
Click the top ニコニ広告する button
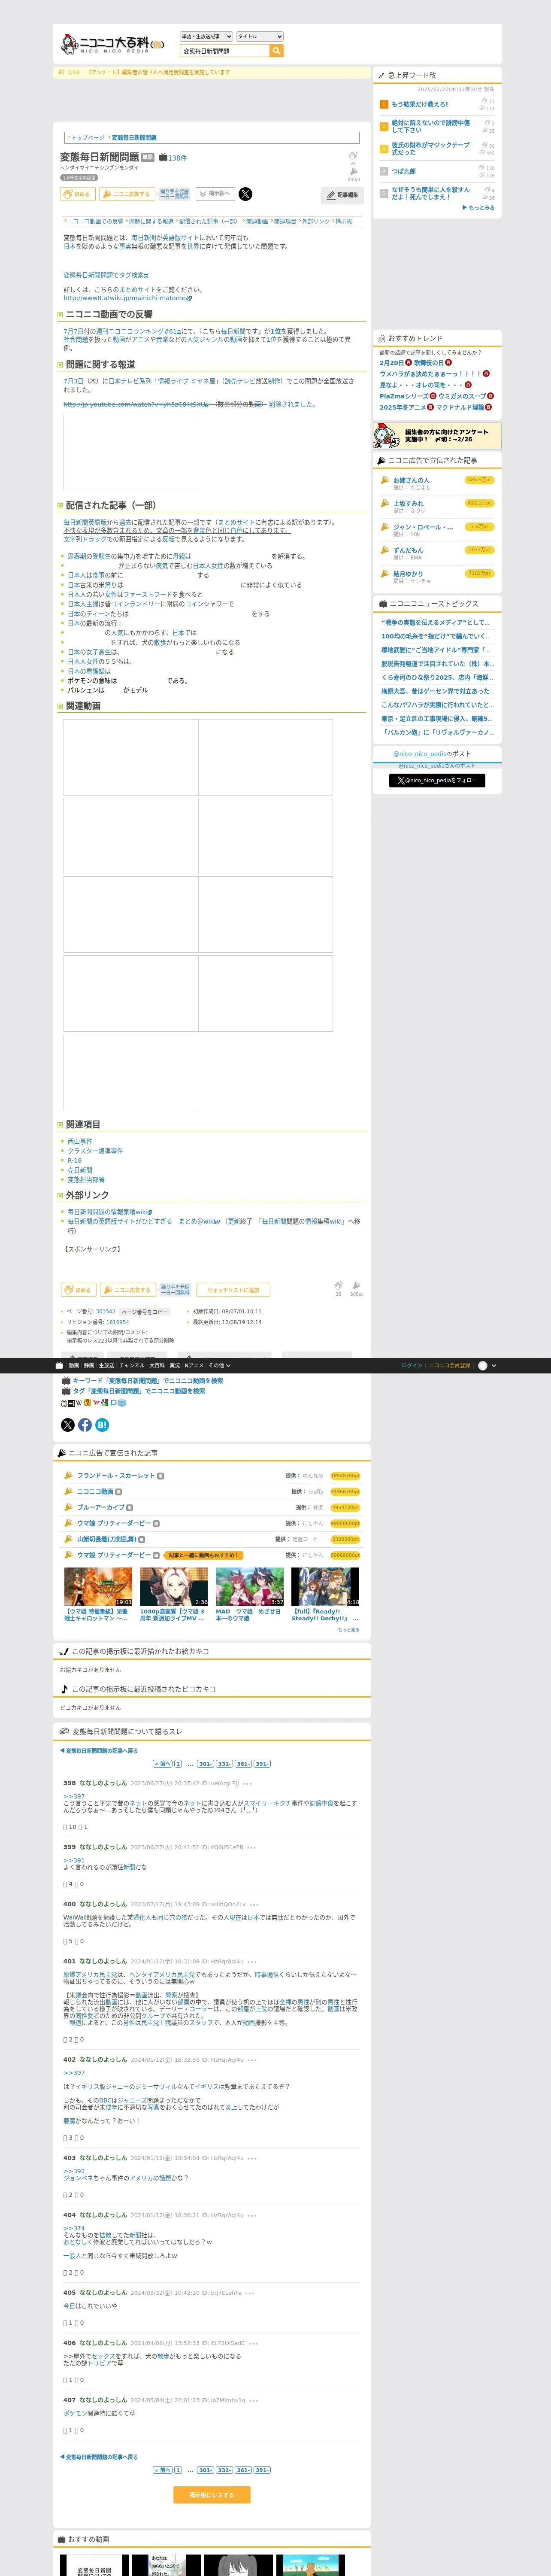click(127, 194)
